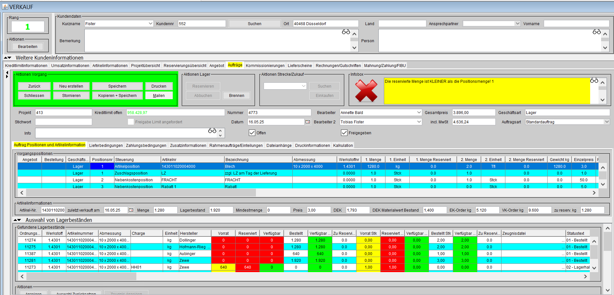Click the Schliessen button
The width and height of the screenshot is (614, 295).
coord(34,95)
